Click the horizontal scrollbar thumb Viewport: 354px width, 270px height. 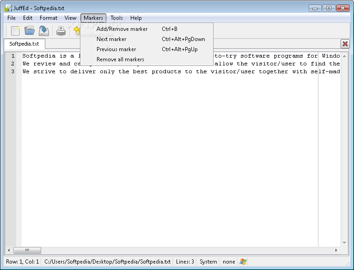pos(27,251)
